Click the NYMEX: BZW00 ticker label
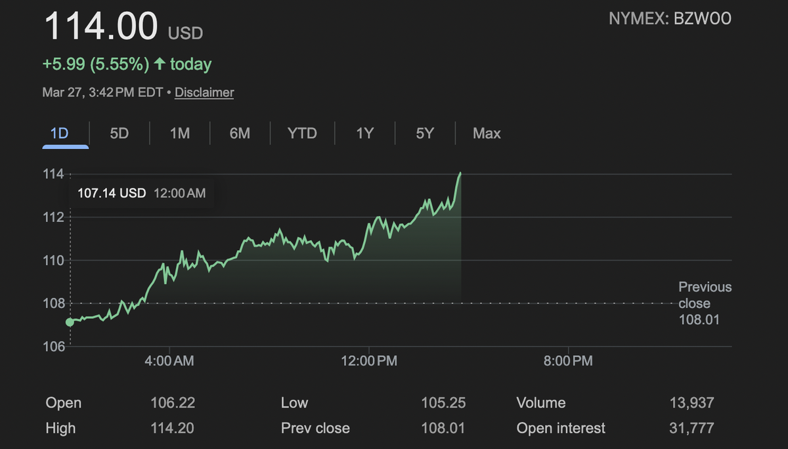Viewport: 788px width, 449px height. 670,18
